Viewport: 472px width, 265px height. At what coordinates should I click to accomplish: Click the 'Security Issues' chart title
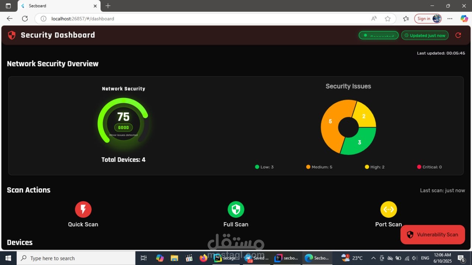click(348, 86)
